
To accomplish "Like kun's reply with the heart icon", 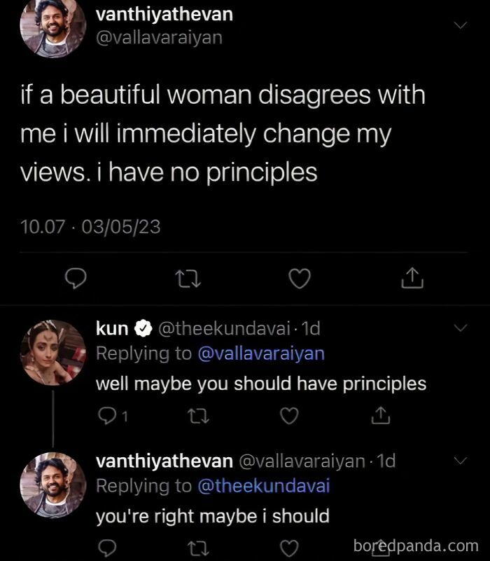I will point(290,416).
